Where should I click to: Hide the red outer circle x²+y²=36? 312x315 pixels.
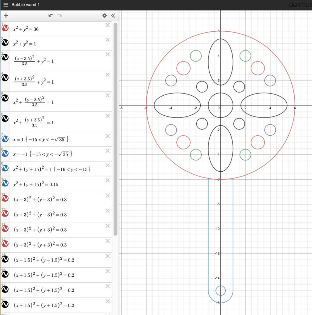click(x=5, y=28)
